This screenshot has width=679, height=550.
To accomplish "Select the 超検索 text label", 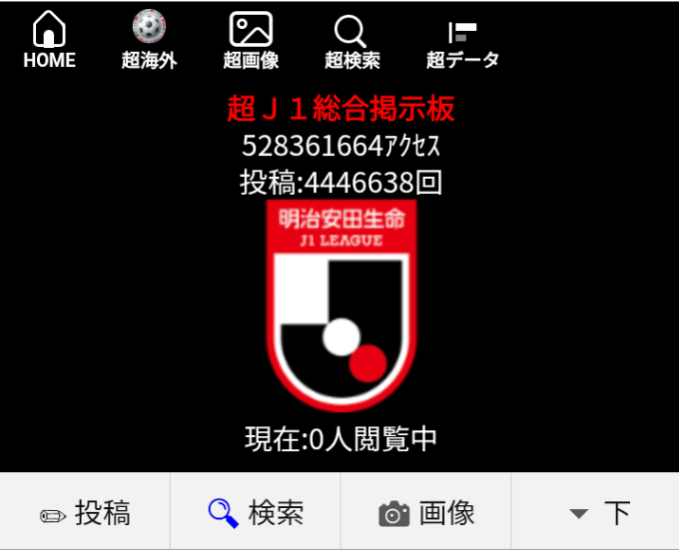I will click(x=351, y=60).
